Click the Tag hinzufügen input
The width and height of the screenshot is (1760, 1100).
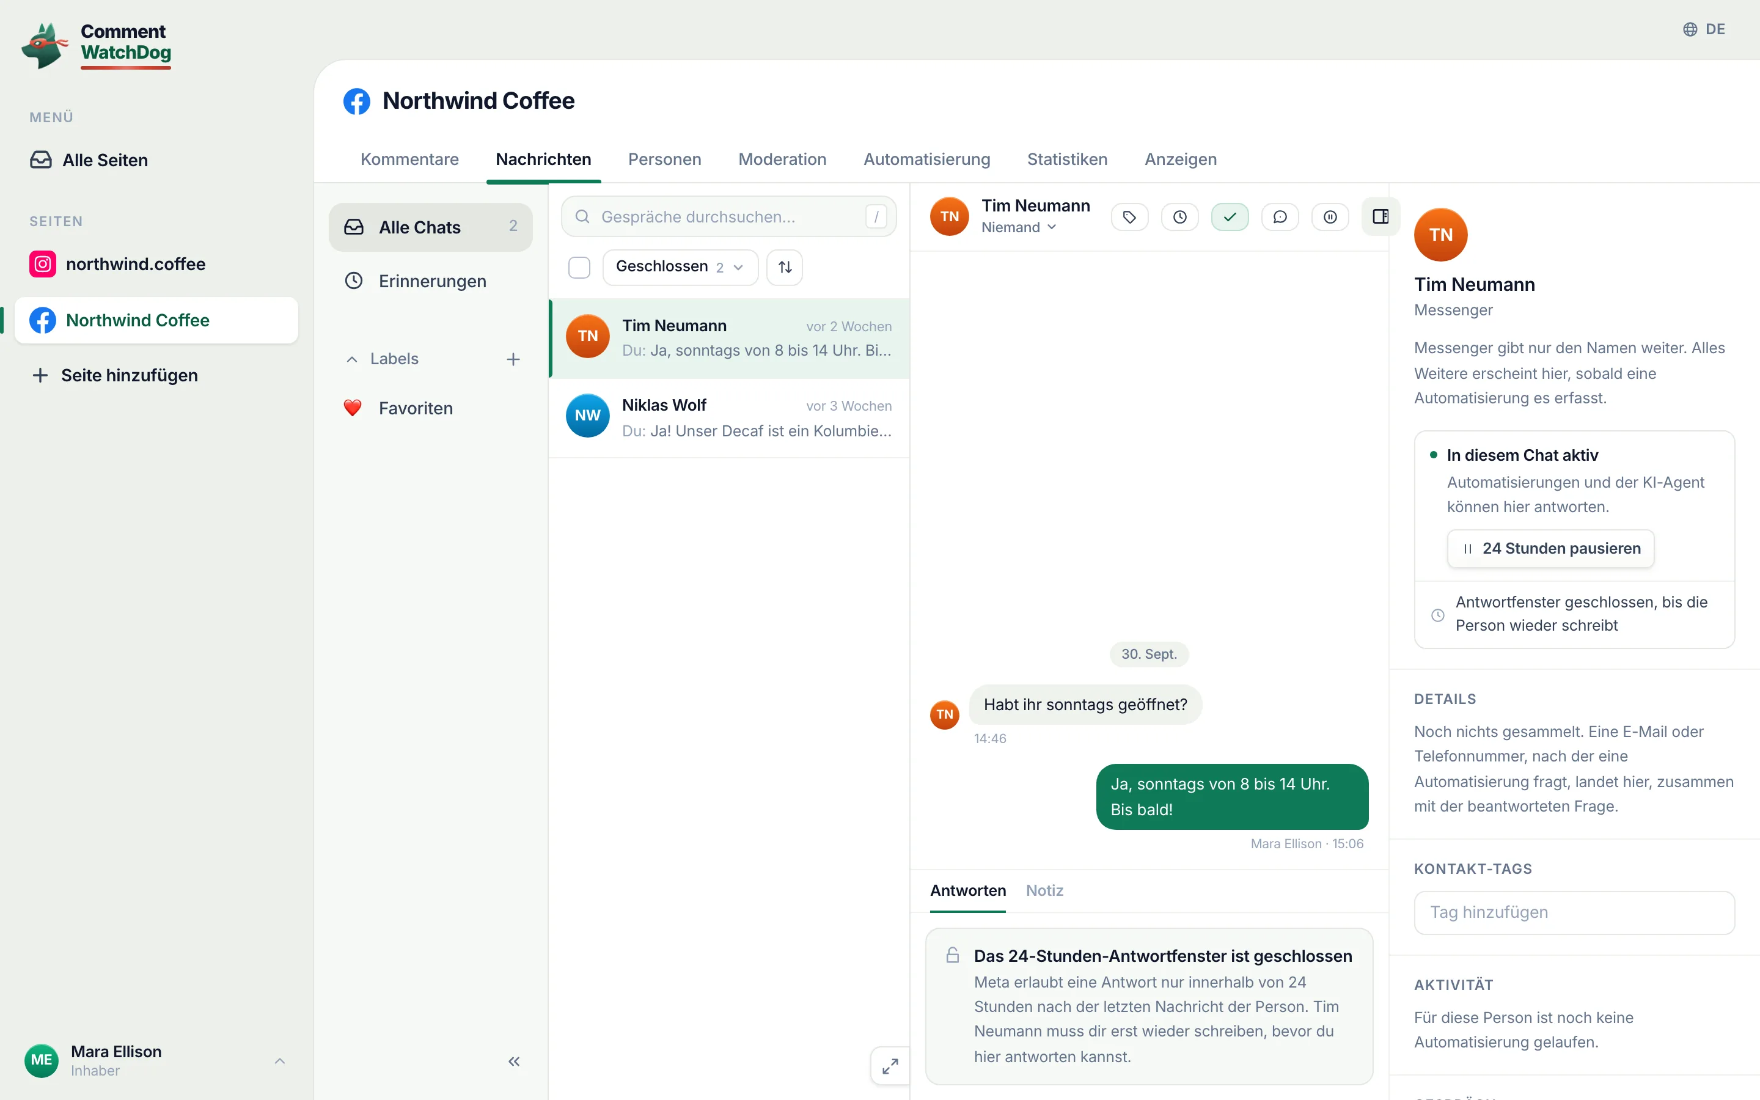click(x=1574, y=912)
